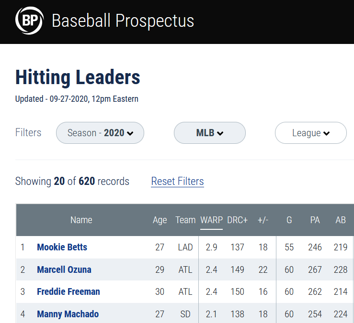Click the Hitting Leaders page heading
Image resolution: width=354 pixels, height=323 pixels.
(x=78, y=77)
